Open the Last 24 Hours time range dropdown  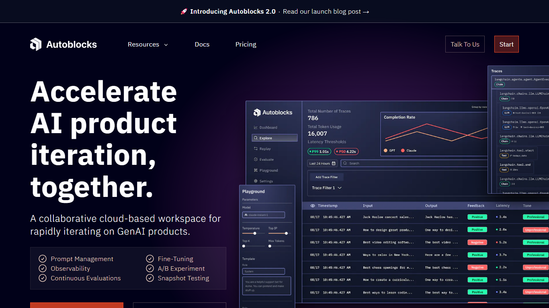click(x=322, y=164)
